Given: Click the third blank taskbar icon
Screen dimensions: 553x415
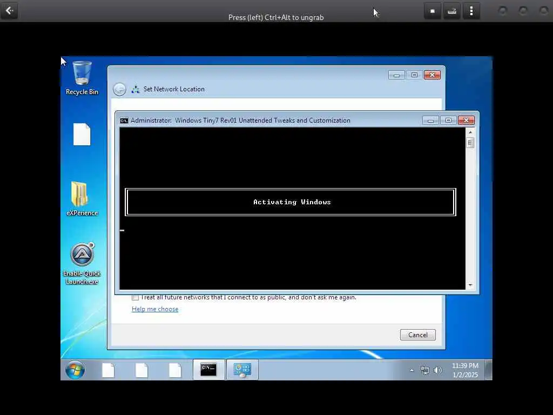Looking at the screenshot, I should point(175,370).
